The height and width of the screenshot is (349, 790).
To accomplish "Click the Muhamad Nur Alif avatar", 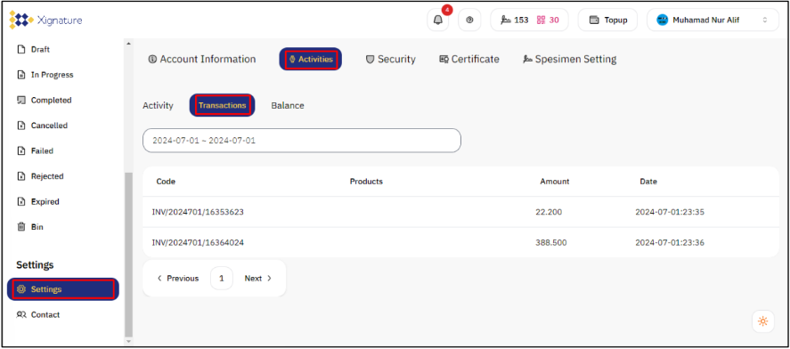I will (x=663, y=20).
